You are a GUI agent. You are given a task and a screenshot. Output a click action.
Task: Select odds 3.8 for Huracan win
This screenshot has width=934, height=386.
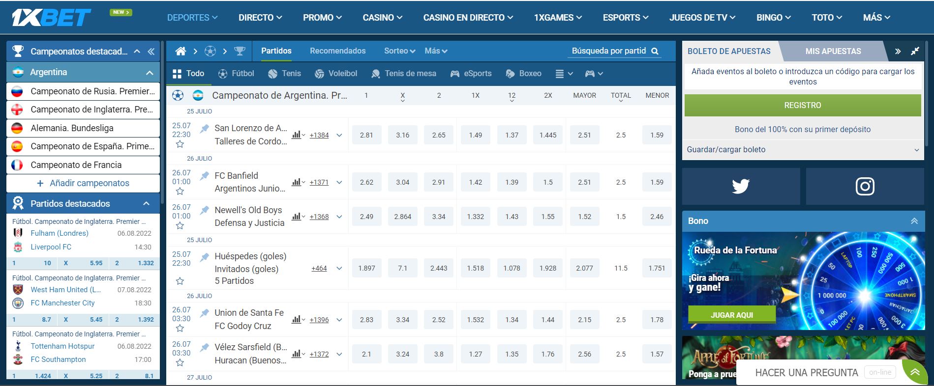pos(439,354)
